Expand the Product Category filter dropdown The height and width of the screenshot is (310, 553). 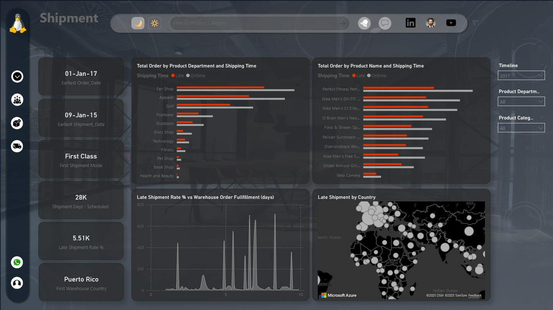(x=521, y=128)
